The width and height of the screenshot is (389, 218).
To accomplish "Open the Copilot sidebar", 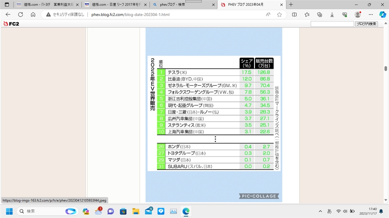I will (383, 15).
